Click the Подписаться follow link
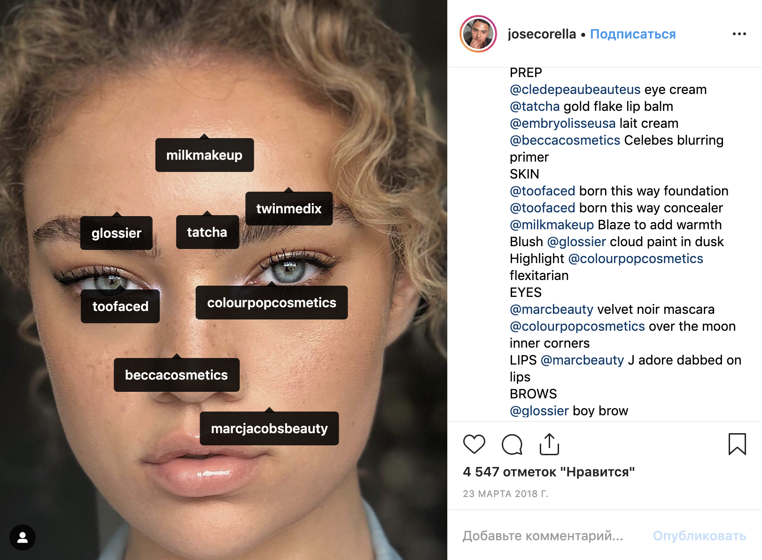The height and width of the screenshot is (560, 762). tap(633, 34)
